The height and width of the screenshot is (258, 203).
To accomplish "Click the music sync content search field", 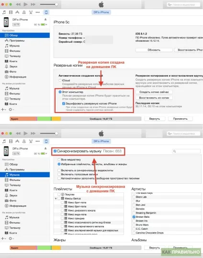I will [186, 151].
